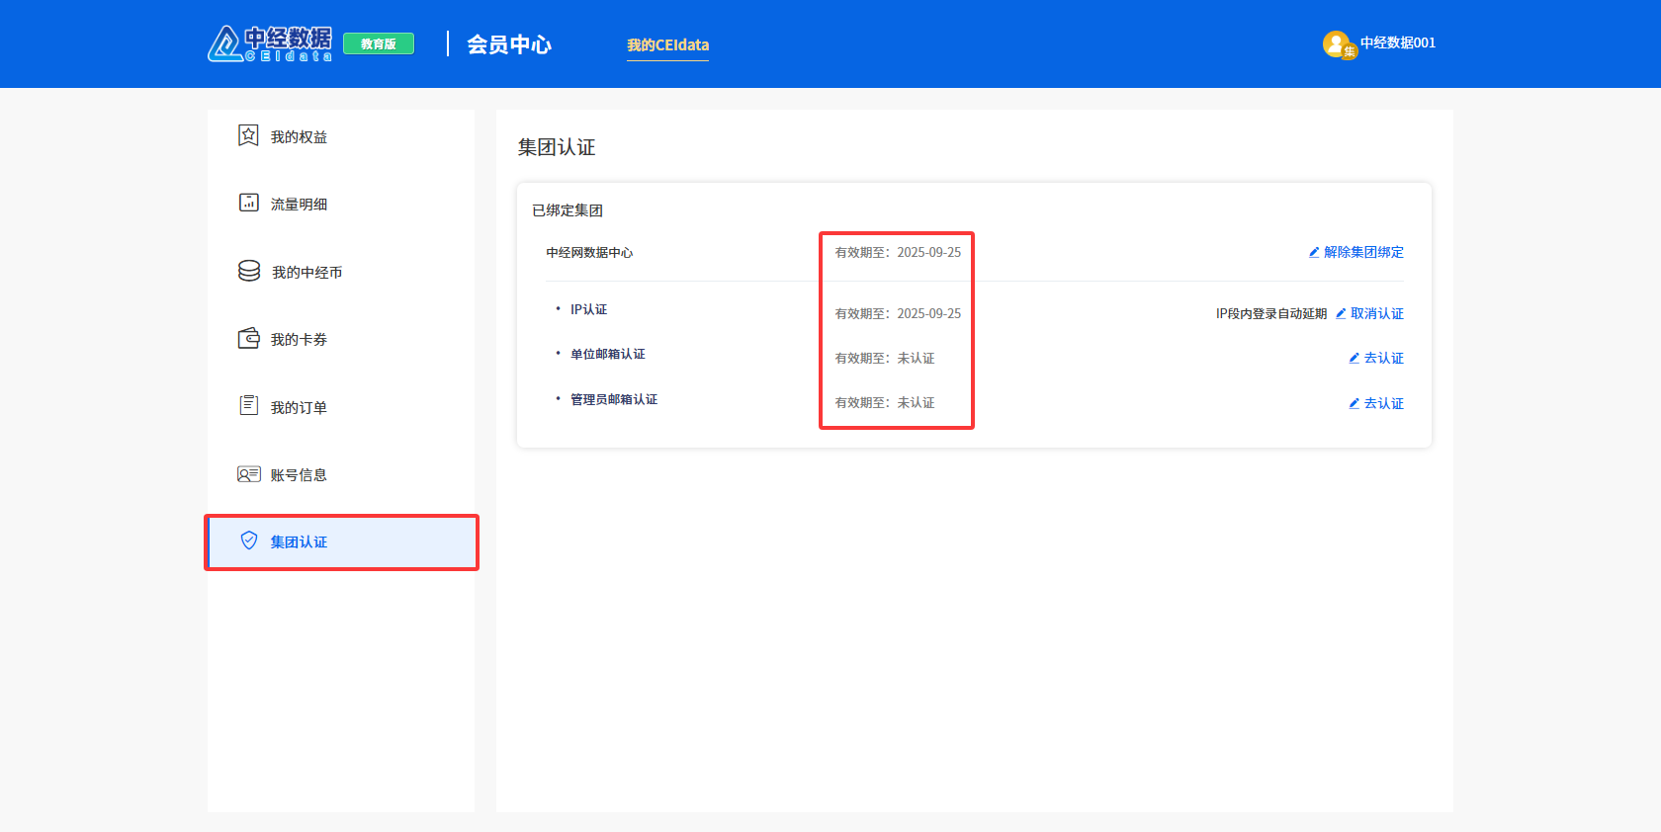Click 取消认证 for IP认证
Image resolution: width=1661 pixels, height=832 pixels.
pos(1376,313)
